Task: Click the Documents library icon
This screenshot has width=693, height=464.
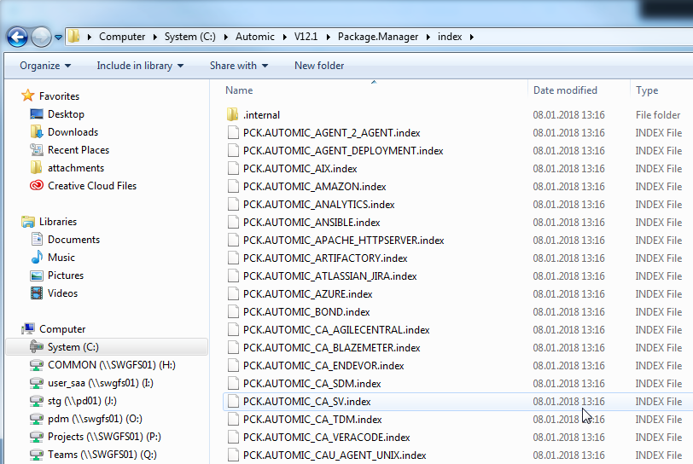Action: 37,239
